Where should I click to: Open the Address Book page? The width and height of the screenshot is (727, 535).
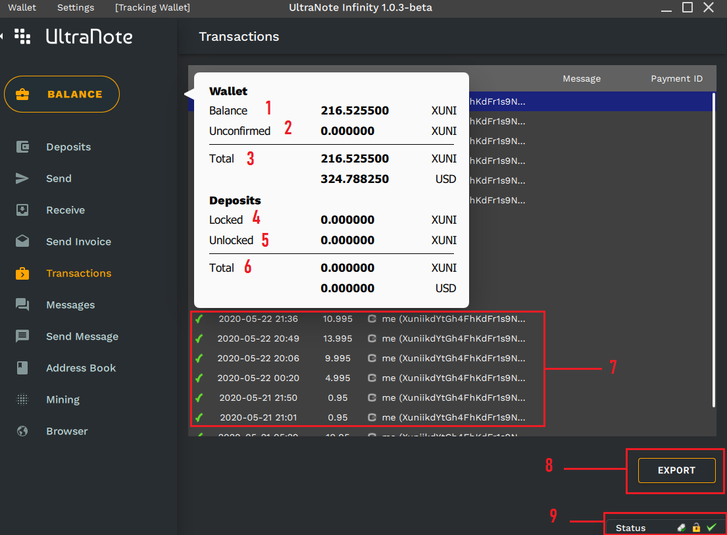coord(81,368)
